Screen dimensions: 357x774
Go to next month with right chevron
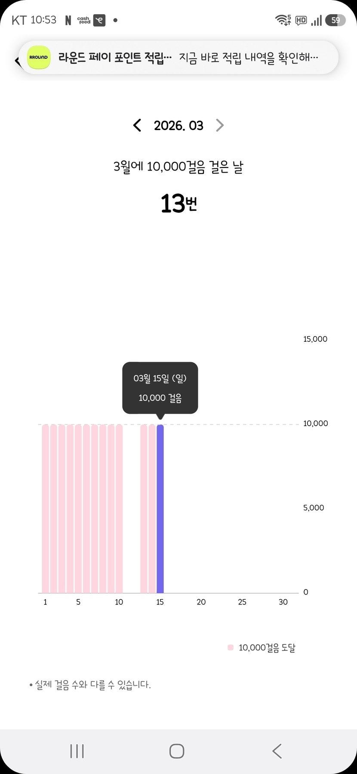(220, 125)
